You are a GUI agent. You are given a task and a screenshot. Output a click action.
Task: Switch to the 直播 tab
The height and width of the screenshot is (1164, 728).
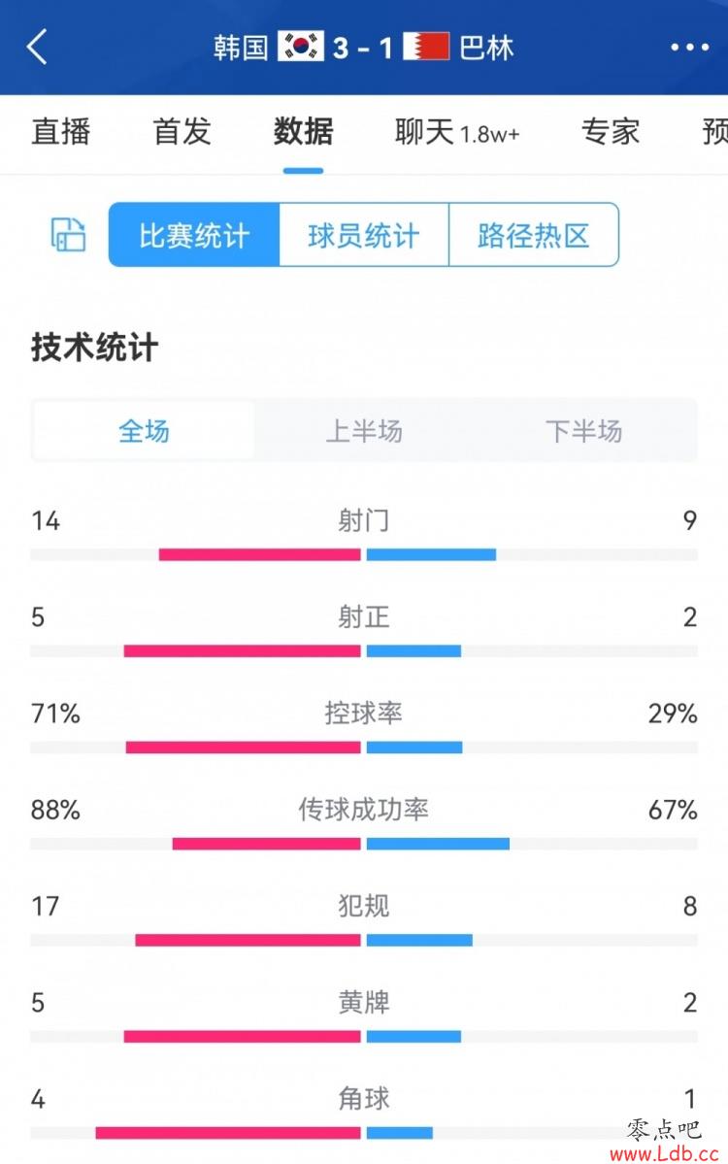pos(61,132)
